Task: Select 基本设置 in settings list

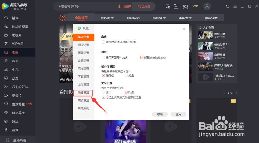Action: point(83,37)
